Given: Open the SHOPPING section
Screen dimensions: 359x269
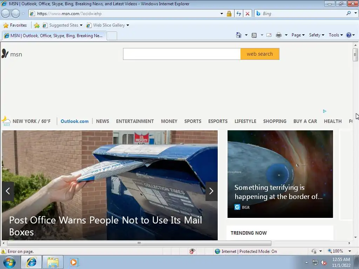Looking at the screenshot, I should (275, 121).
